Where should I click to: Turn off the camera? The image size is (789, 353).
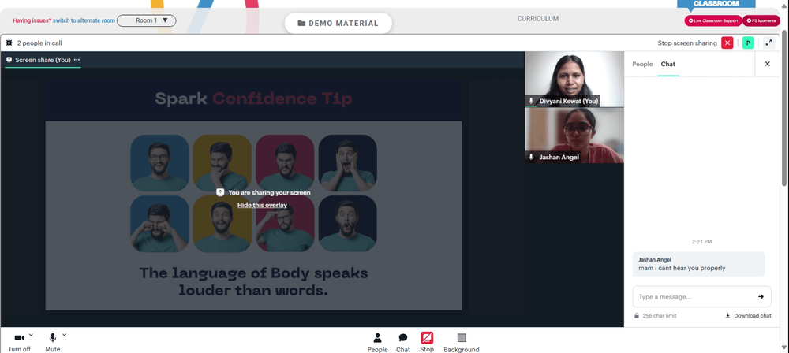click(19, 342)
